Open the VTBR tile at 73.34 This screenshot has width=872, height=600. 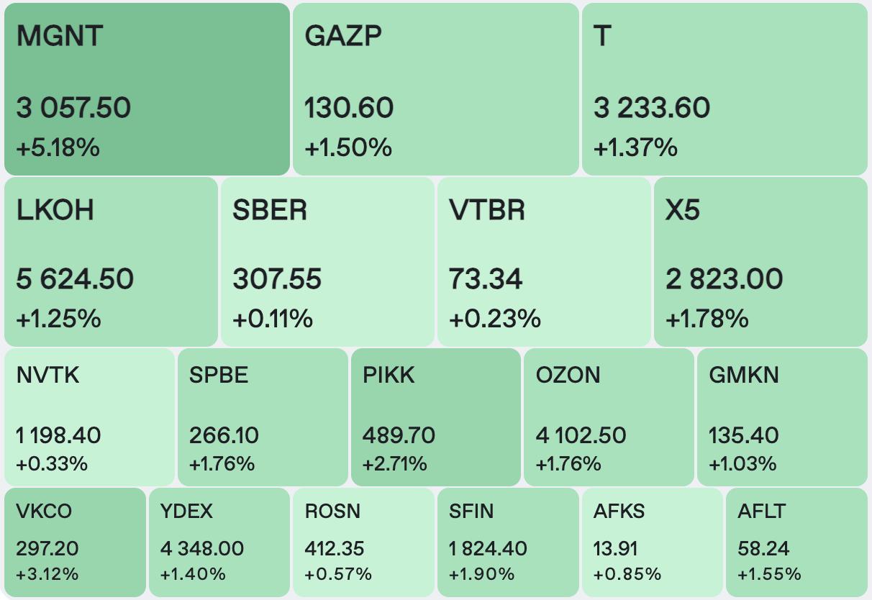tap(544, 262)
